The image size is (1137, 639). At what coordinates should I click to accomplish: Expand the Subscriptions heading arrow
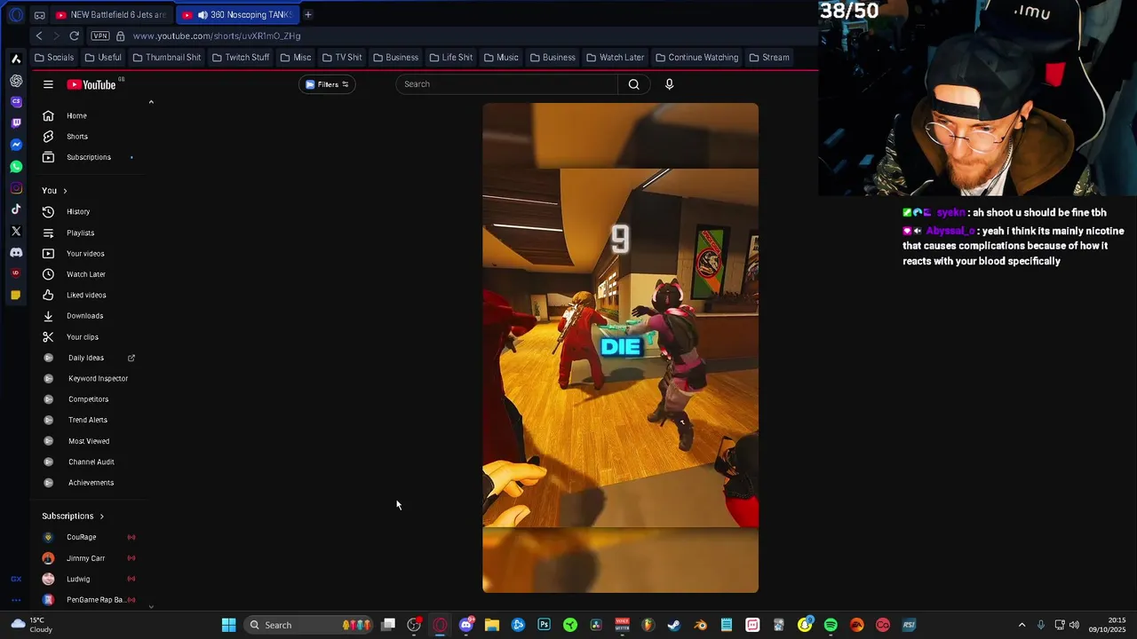101,517
